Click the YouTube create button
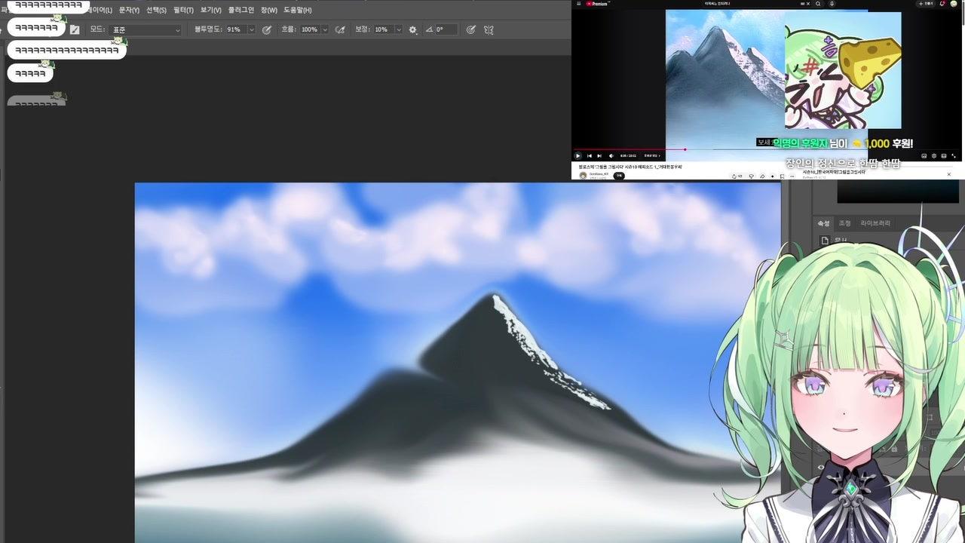This screenshot has height=543, width=965. pos(926,4)
